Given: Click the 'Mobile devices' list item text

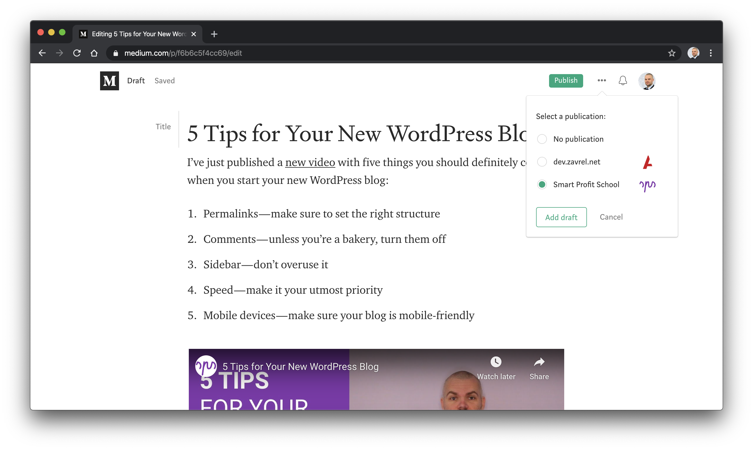Looking at the screenshot, I should pyautogui.click(x=338, y=315).
